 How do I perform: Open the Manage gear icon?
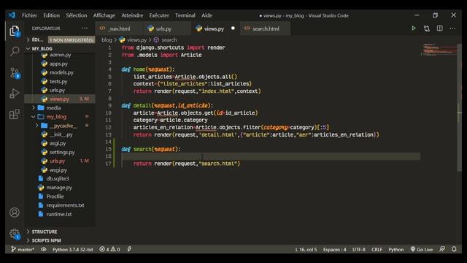15,234
